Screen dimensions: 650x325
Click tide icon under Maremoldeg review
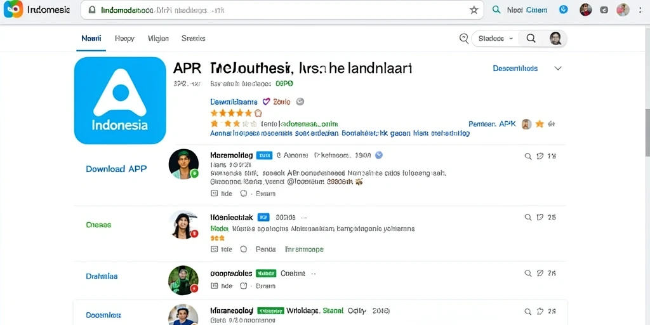[x=215, y=193]
